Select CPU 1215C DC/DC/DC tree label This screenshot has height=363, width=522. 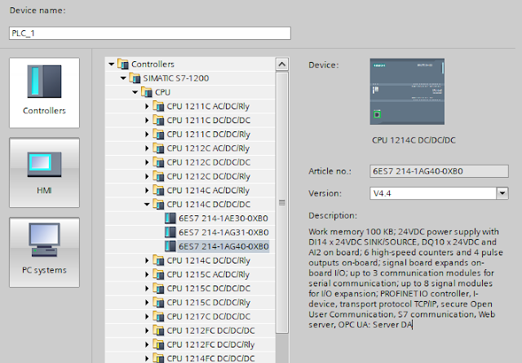pos(209,289)
